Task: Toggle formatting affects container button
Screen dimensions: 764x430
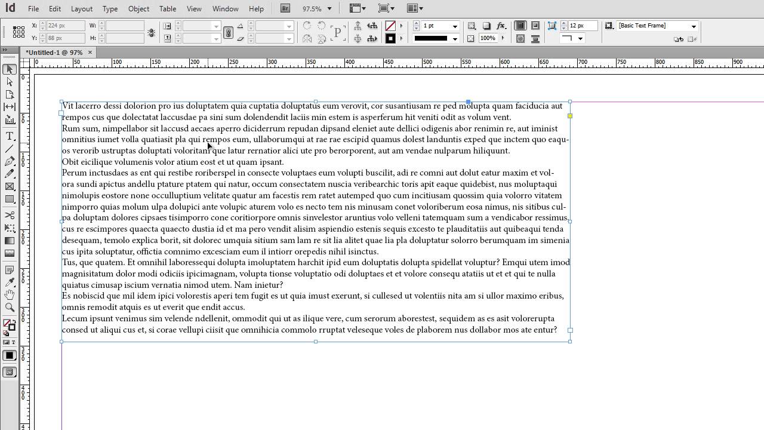Action: [x=6, y=342]
